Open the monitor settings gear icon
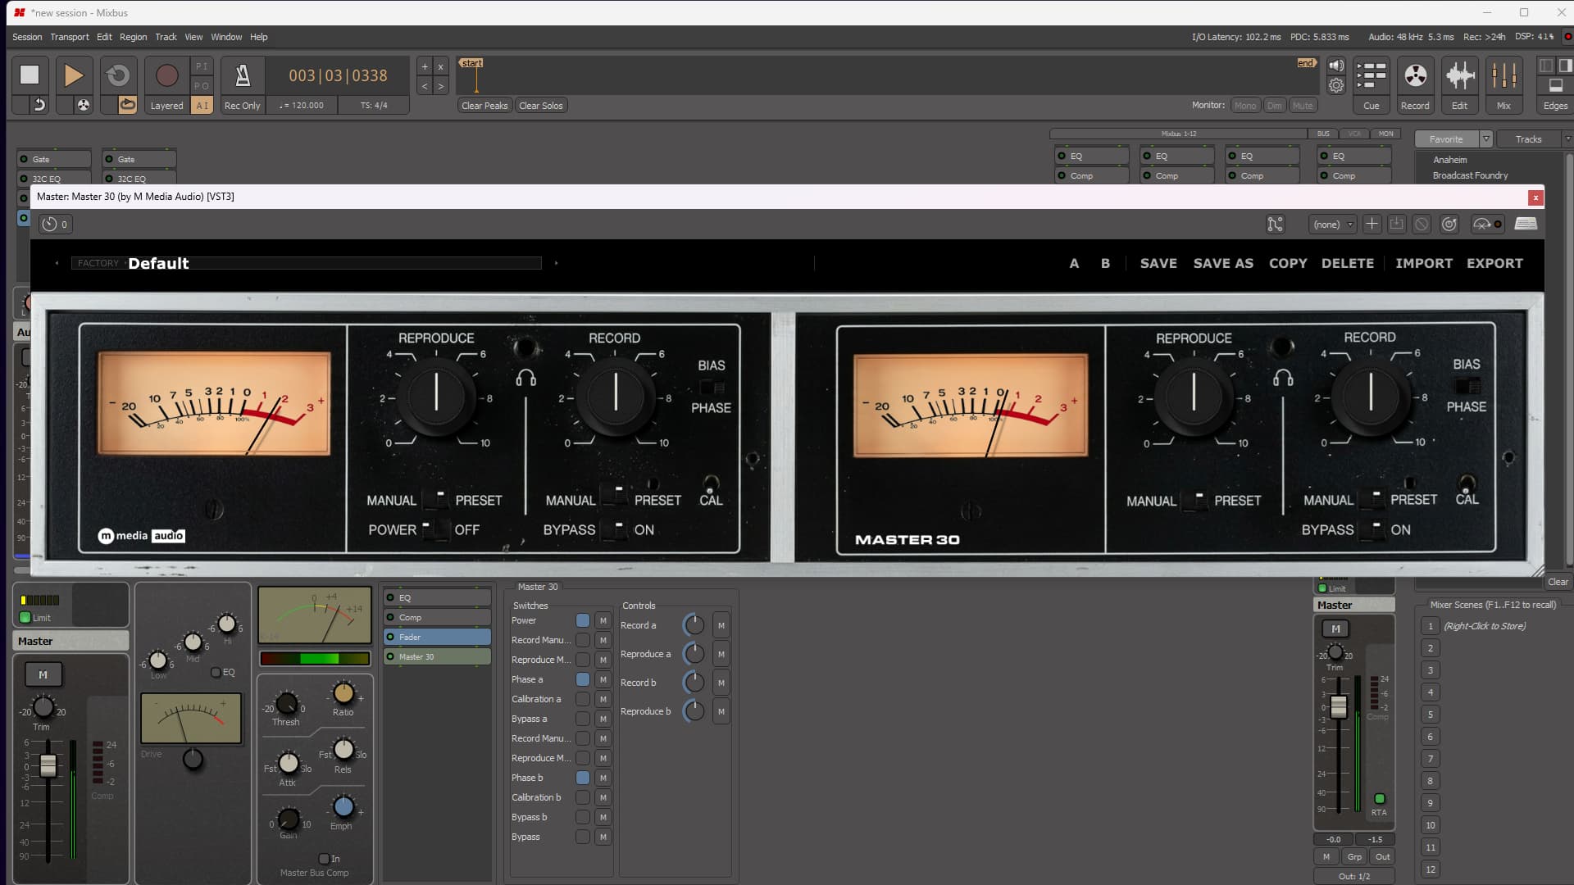The height and width of the screenshot is (885, 1574). (1336, 85)
